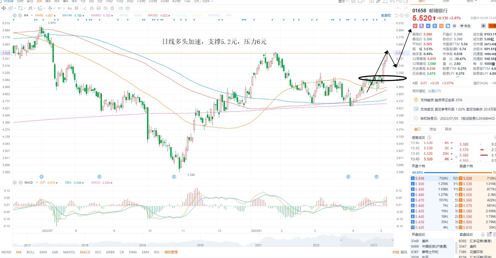Image resolution: width=496 pixels, height=258 pixels.
Task: Click the blue dollar sign icon
Action: click(435, 26)
